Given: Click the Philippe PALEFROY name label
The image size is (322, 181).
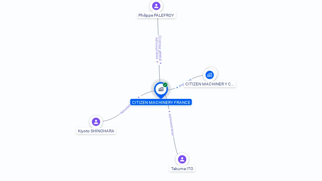Looking at the screenshot, I should coord(156,16).
